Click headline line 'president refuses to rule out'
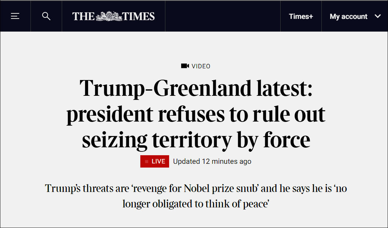The width and height of the screenshot is (388, 228). coord(196,114)
